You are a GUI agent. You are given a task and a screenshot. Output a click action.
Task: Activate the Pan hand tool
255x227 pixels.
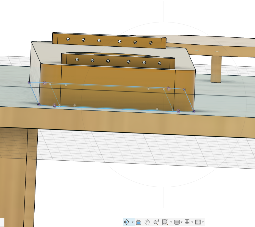(148, 222)
